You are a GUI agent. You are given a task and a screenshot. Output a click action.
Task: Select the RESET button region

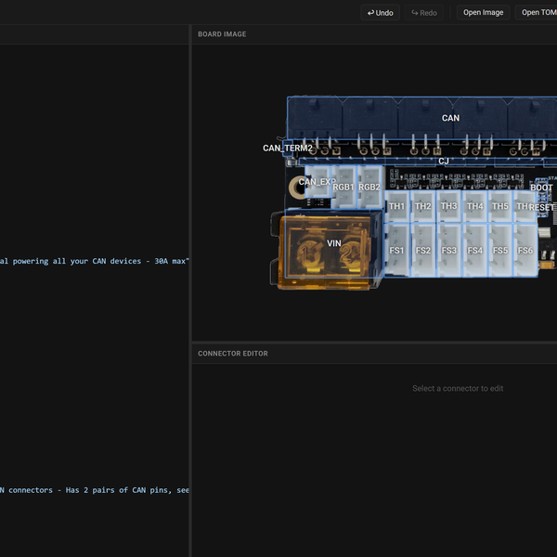coord(542,207)
